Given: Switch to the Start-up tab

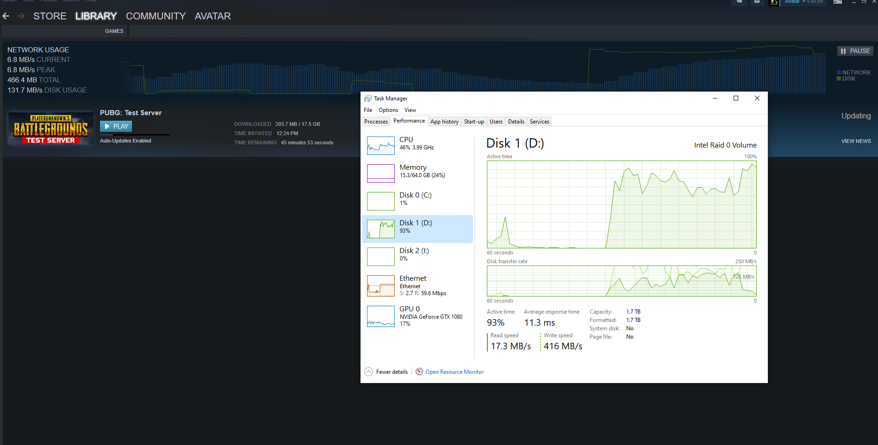Looking at the screenshot, I should (x=474, y=122).
